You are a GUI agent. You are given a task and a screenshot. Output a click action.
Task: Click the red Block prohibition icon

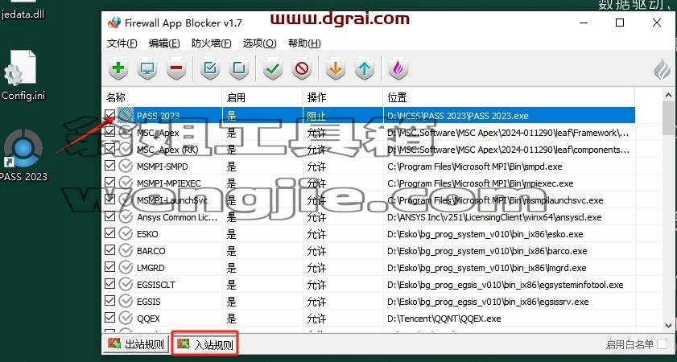click(301, 68)
